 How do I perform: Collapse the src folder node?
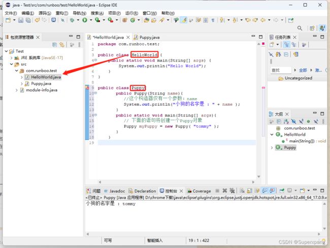[x=11, y=64]
